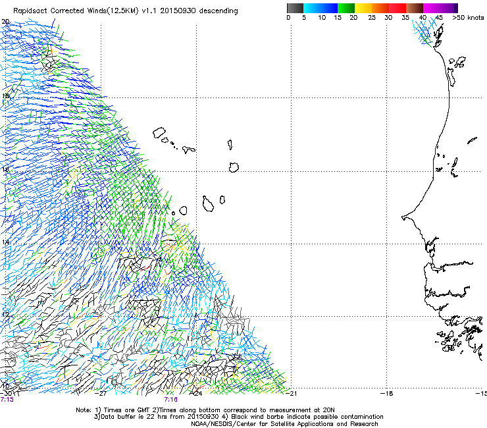This screenshot has width=487, height=428.
Task: Click the small narrow island outline near longitude -23
Action: point(230,144)
